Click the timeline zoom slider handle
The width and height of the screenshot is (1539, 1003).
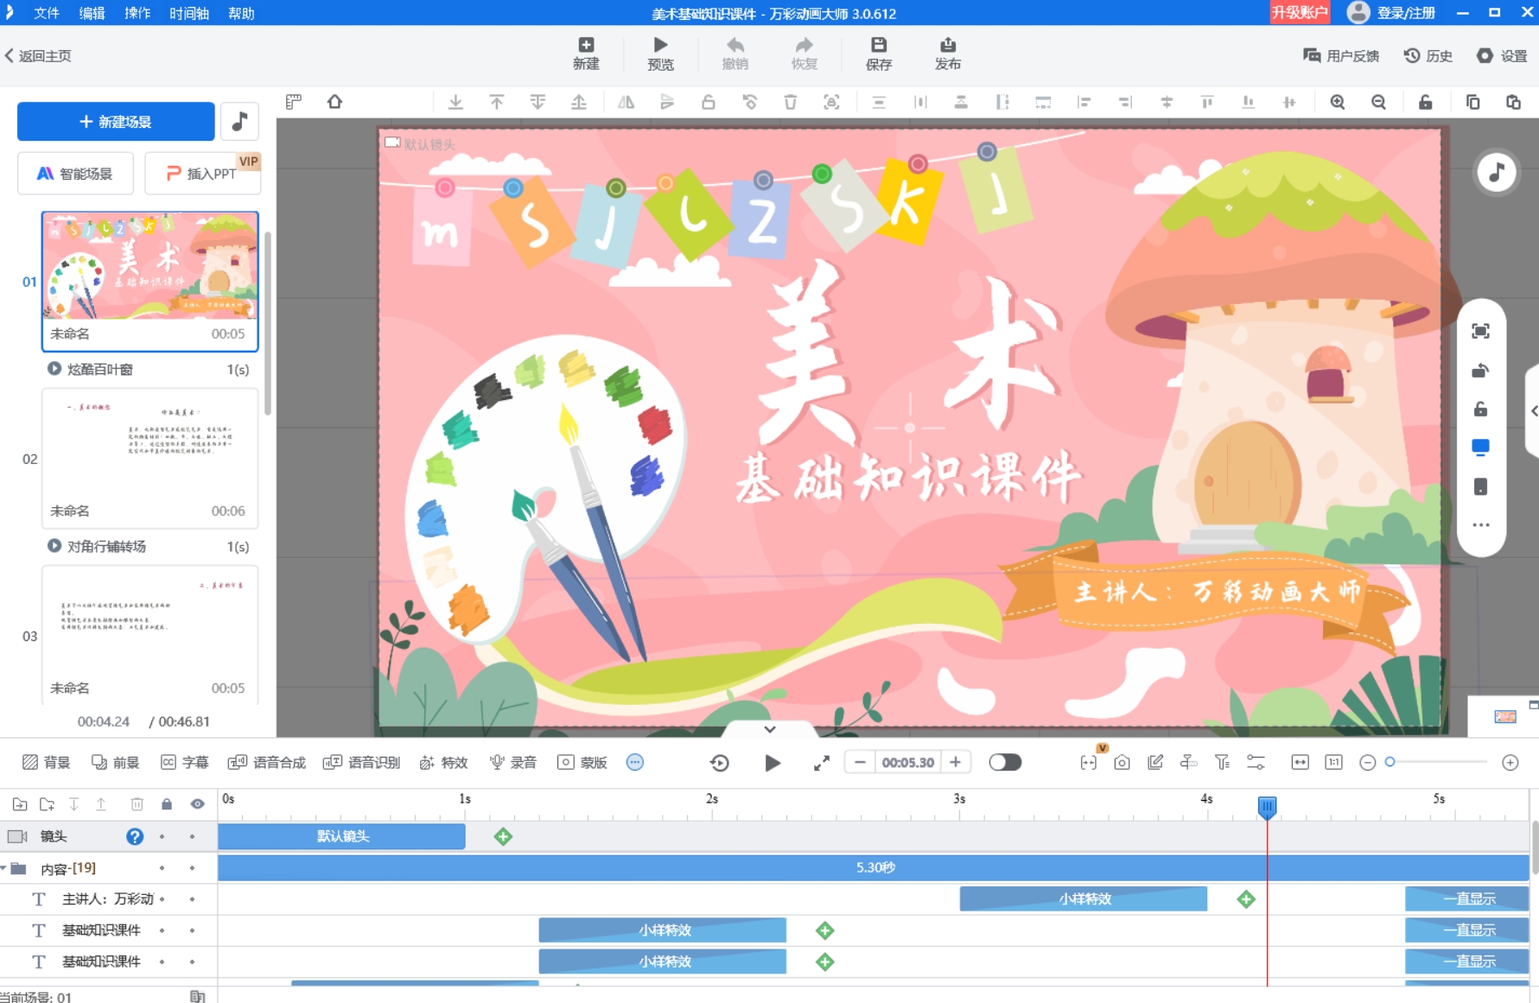pos(1390,762)
